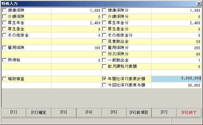Image resolution: width=203 pixels, height=125 pixels.
Task: Select the 厚生年金 amount 2,409
Action: [x=76, y=23]
